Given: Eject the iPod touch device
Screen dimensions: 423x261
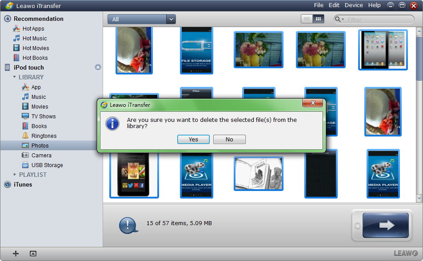Looking at the screenshot, I should (98, 67).
